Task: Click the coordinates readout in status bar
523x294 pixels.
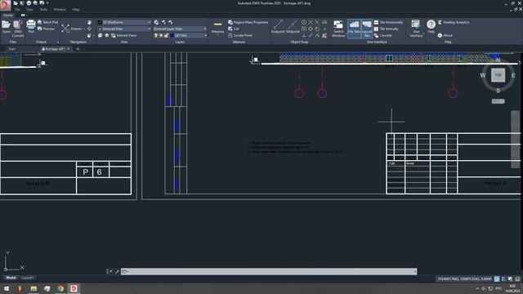Action: click(x=464, y=278)
